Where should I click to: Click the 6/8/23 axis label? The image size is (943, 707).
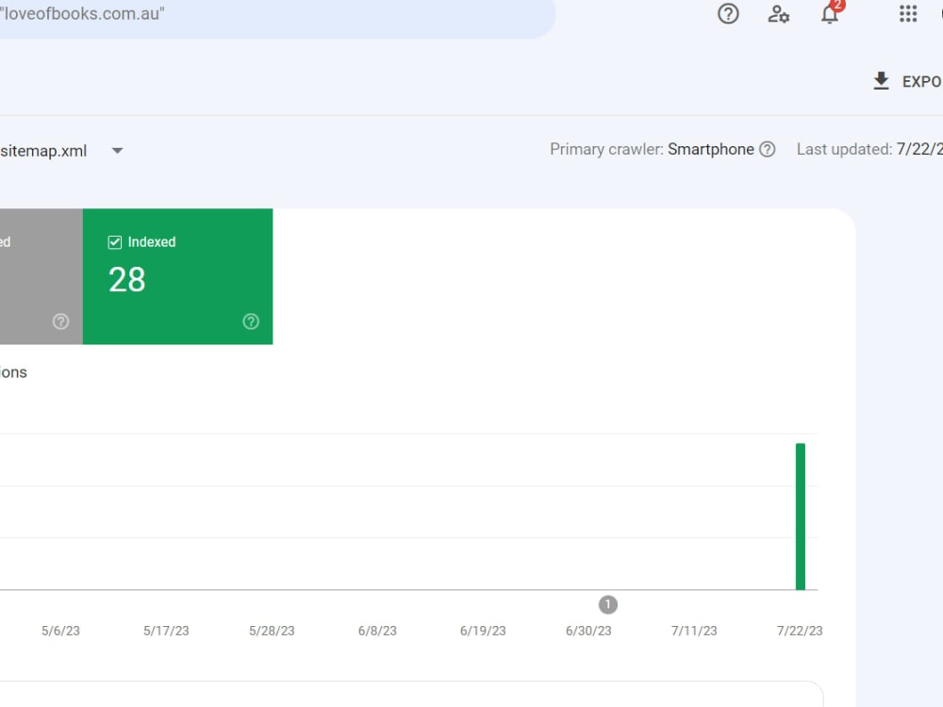pos(377,631)
